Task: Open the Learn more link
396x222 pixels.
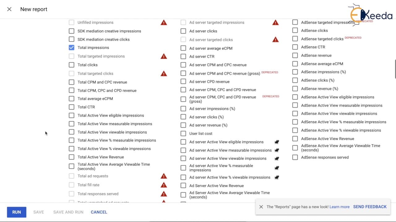Action: click(339, 207)
